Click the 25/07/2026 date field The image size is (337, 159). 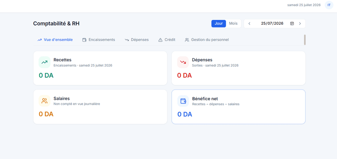click(272, 23)
